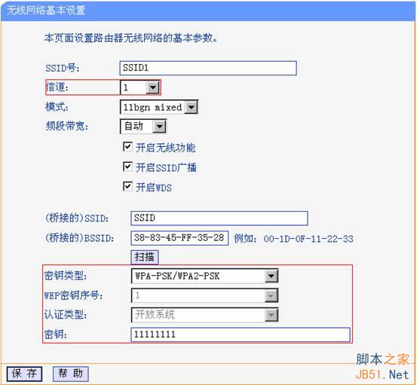Click the 密钥类型 label
The image size is (417, 385).
[66, 276]
